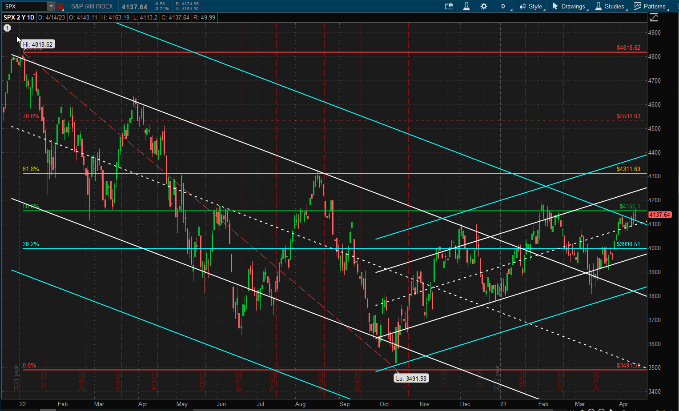The height and width of the screenshot is (411, 679).
Task: Click the 'Sep' time axis label
Action: click(344, 404)
